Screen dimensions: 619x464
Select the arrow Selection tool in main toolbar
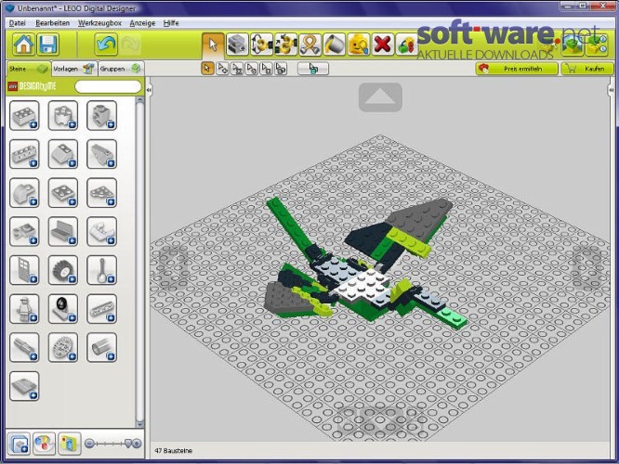coord(213,45)
